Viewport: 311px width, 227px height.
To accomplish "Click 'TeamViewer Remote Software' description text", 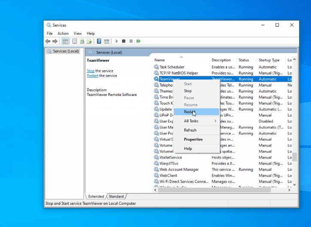I will pos(112,95).
